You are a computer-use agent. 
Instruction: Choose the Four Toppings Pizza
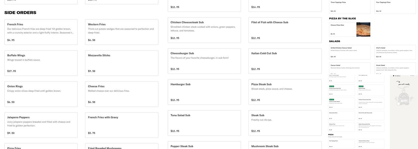[x=395, y=7]
